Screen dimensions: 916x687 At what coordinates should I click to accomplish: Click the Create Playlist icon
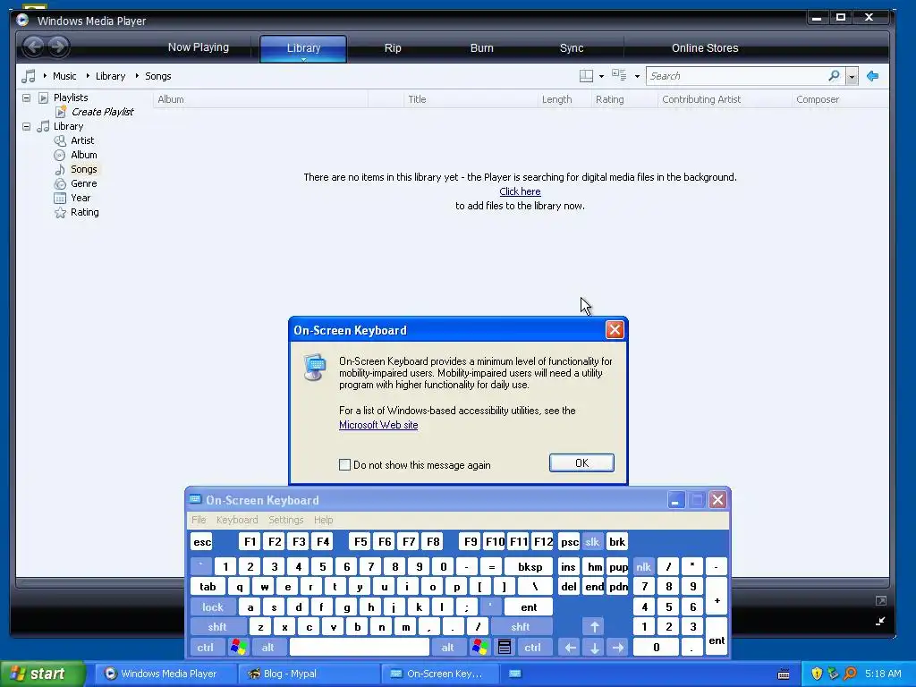click(x=61, y=112)
